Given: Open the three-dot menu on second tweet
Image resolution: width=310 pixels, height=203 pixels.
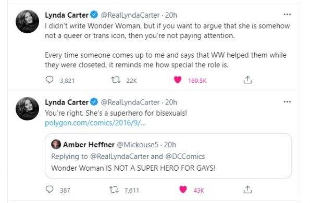Looking at the screenshot, I should click(x=287, y=102).
